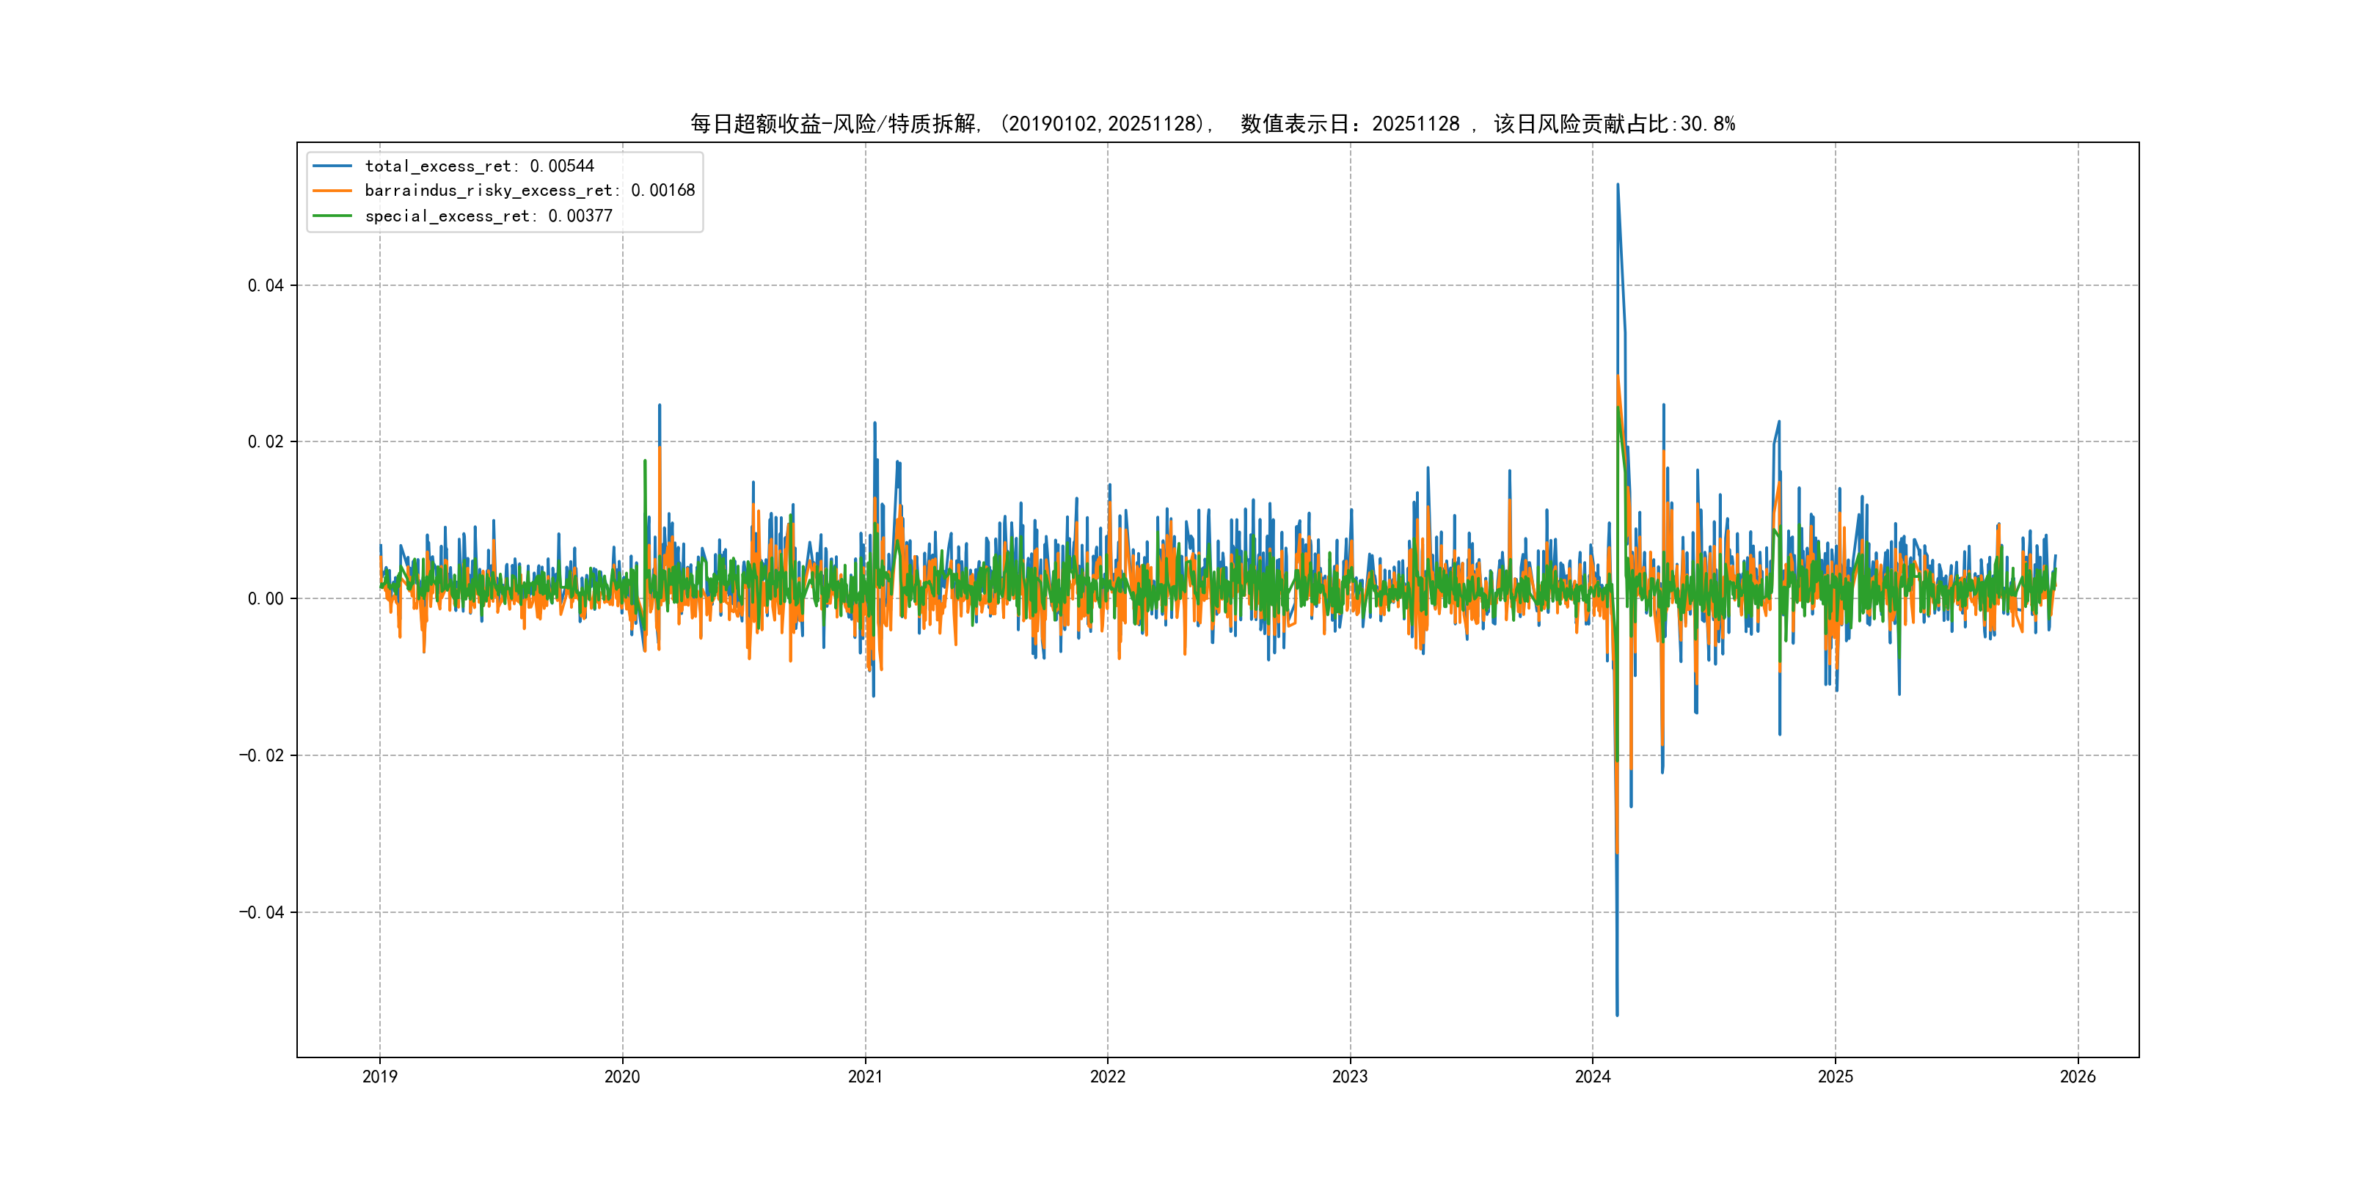Click the 0.02 y-axis tick label
This screenshot has height=1188, width=2377.
[265, 441]
